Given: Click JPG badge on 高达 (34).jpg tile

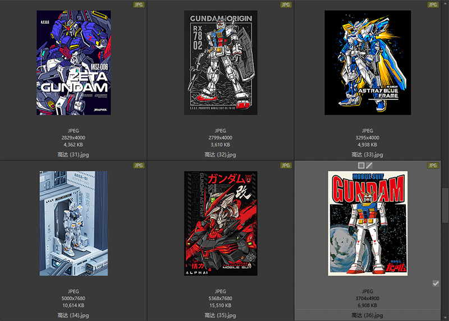Looking at the screenshot, I should pyautogui.click(x=139, y=165).
